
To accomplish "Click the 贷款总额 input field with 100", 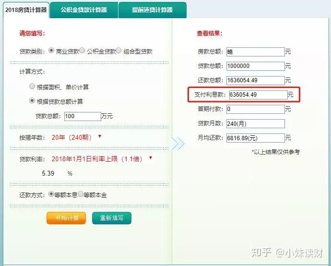I will (x=81, y=116).
